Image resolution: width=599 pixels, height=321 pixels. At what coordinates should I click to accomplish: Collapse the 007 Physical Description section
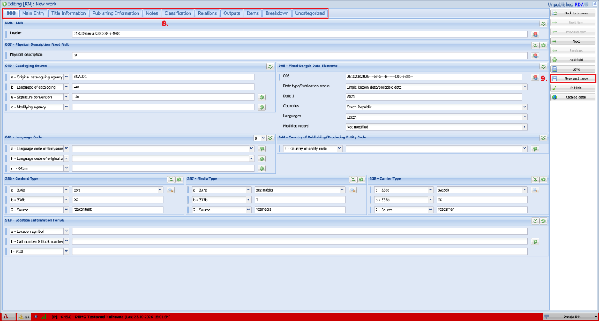tap(536, 45)
